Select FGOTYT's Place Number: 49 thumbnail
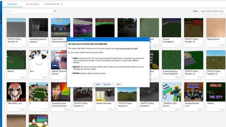The width and height of the screenshot is (226, 127). click(x=16, y=28)
